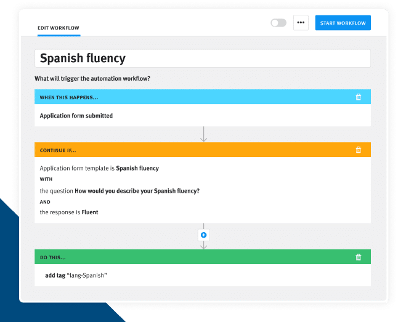
Task: Delete the 'Continue if' condition block
Action: tap(358, 150)
